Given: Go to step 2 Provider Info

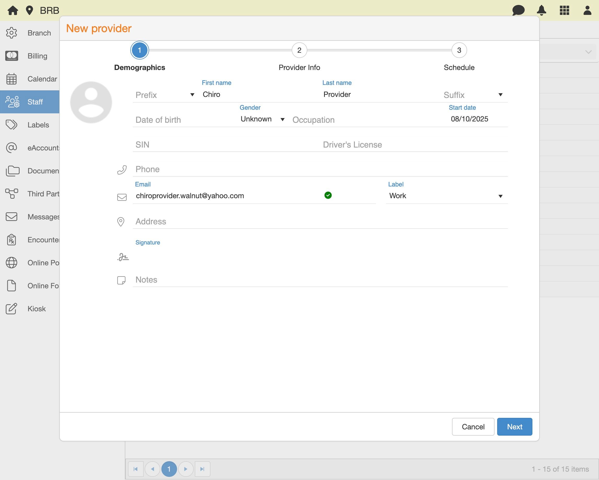Looking at the screenshot, I should 299,50.
